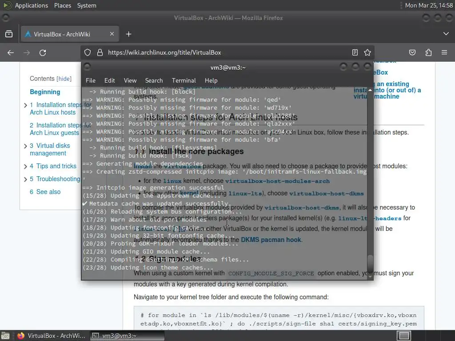Image resolution: width=455 pixels, height=341 pixels.
Task: Select the VirtualBox - ArchWiki tab
Action: pos(70,34)
